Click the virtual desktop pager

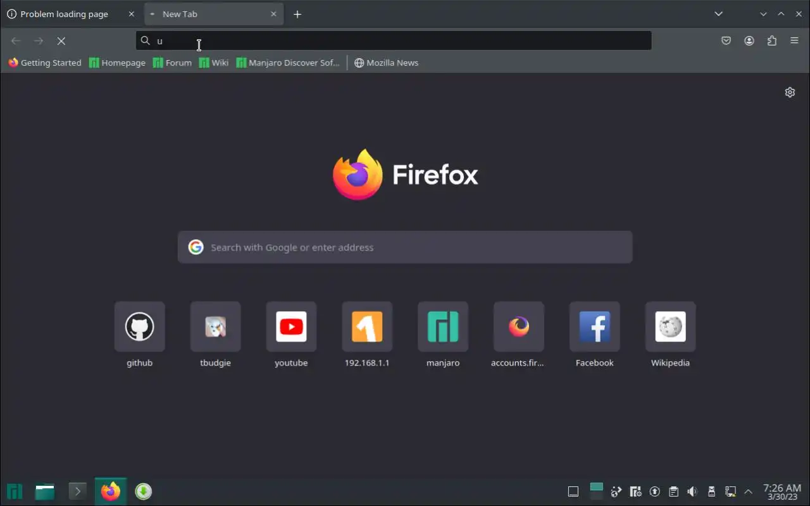596,491
